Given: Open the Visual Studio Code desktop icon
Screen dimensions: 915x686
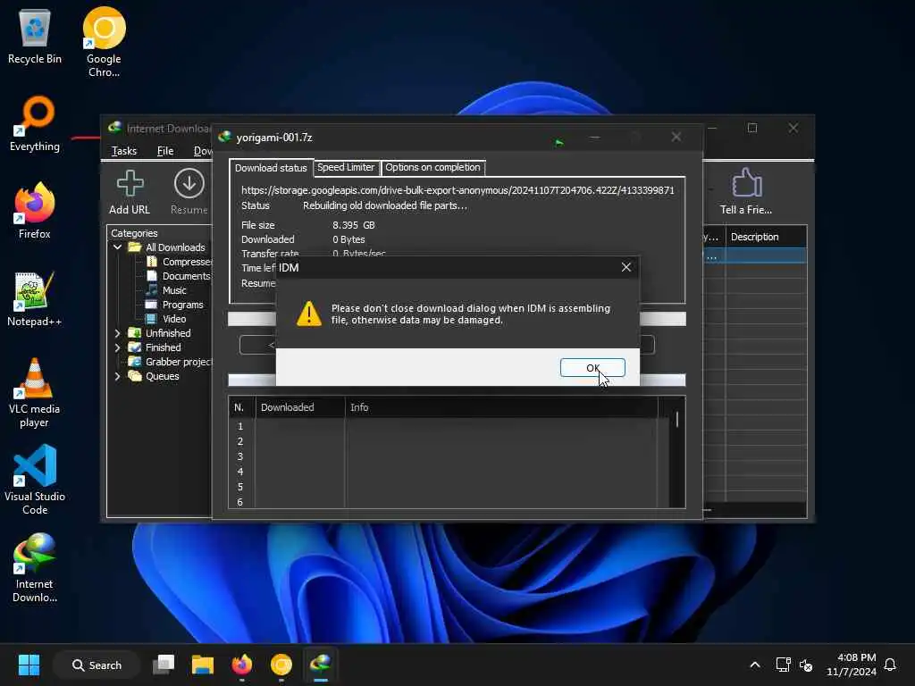Looking at the screenshot, I should [x=35, y=480].
